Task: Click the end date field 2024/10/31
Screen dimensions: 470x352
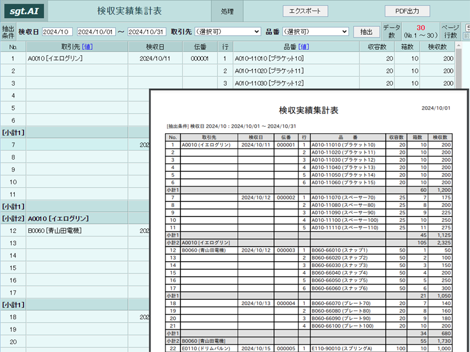Action: 146,32
